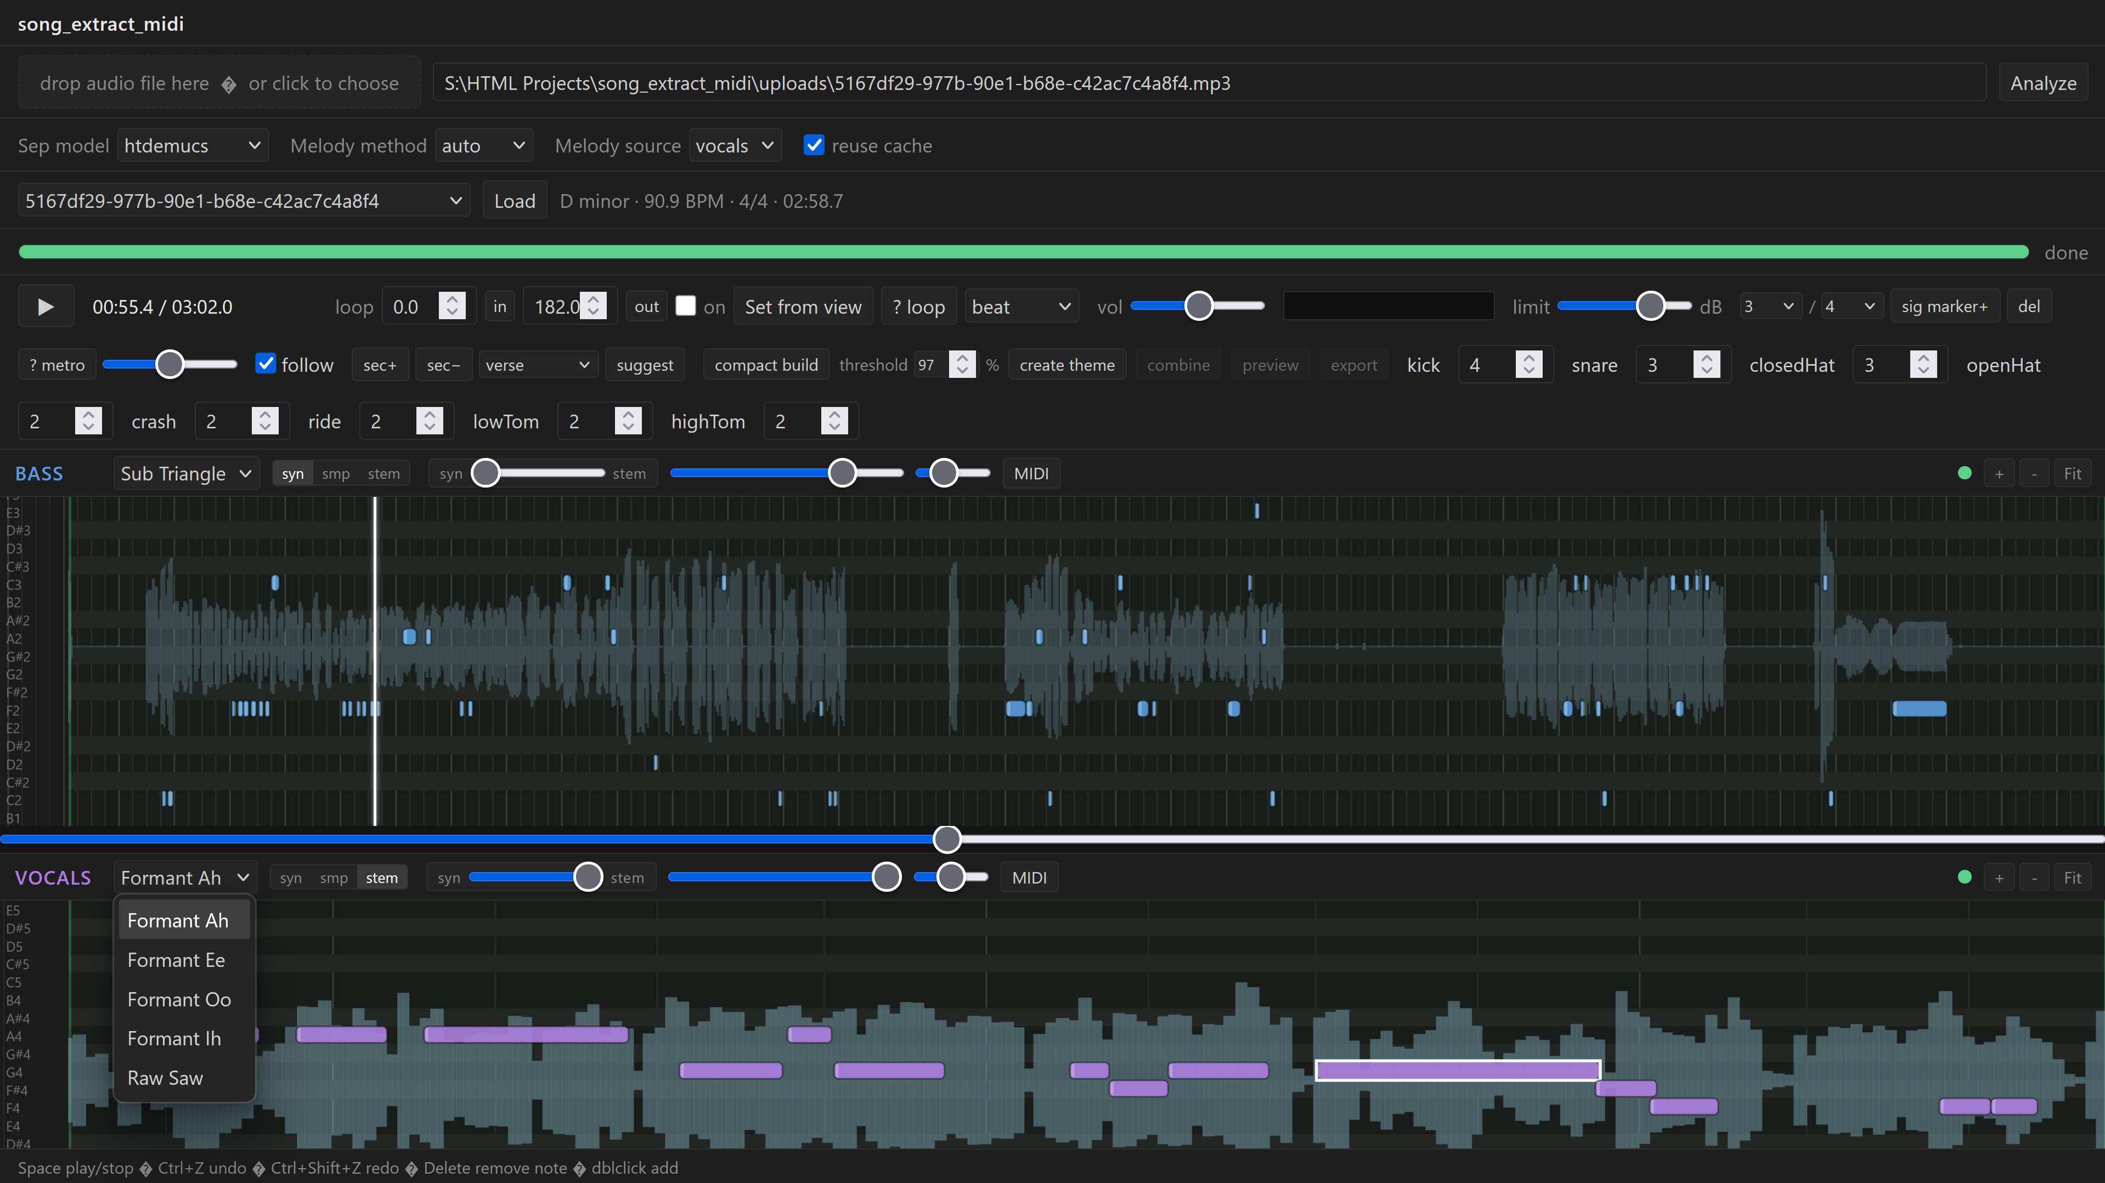
Task: Click kick value stepper
Action: coord(1528,364)
